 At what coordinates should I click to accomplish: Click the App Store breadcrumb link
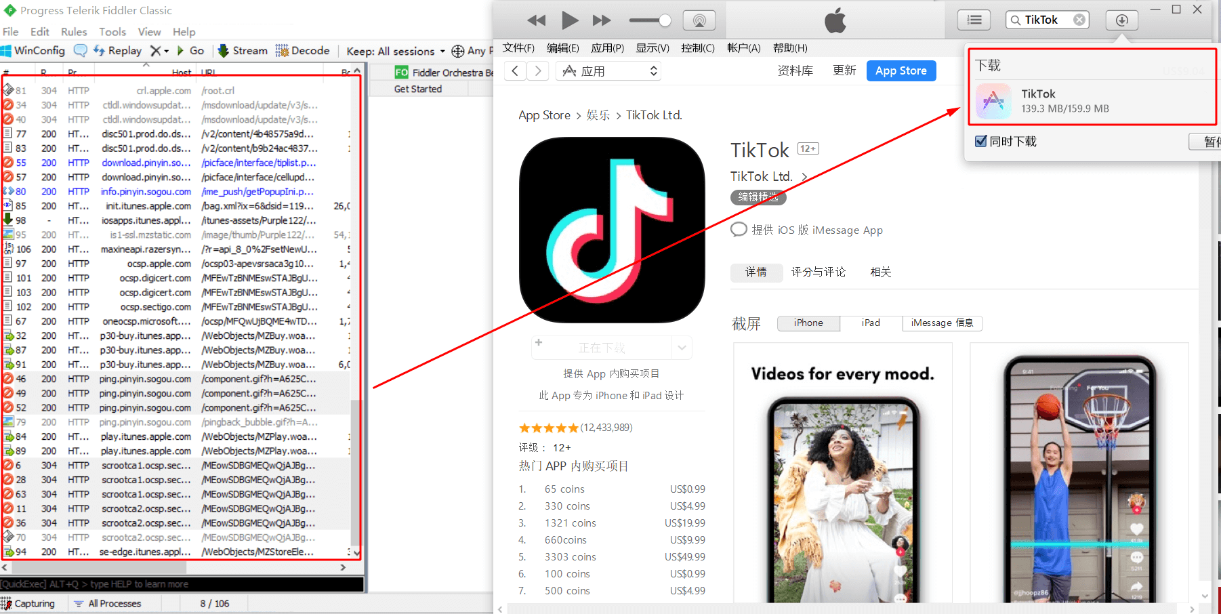544,115
